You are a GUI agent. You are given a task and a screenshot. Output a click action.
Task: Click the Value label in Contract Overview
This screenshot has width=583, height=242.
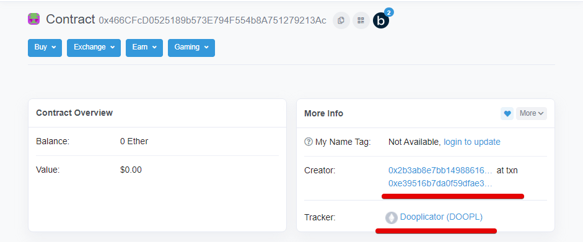(x=48, y=170)
